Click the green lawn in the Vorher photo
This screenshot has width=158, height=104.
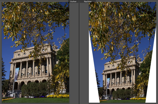pyautogui.click(x=36, y=100)
